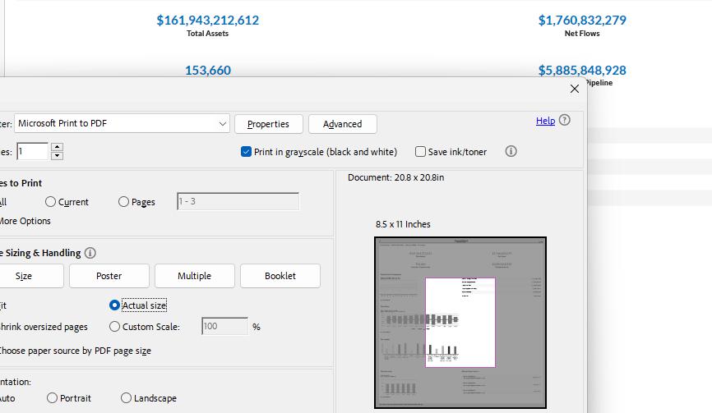Select Landscape orientation
This screenshot has width=712, height=413.
(x=126, y=398)
